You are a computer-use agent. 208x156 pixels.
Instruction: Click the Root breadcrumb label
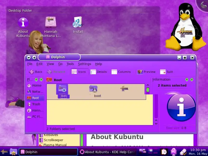pos(58,80)
